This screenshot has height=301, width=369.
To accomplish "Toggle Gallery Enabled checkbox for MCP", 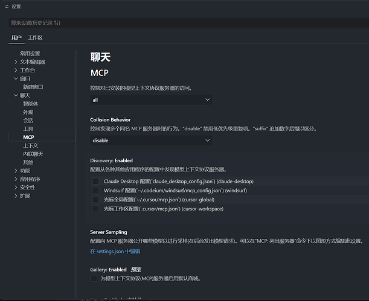I will point(94,279).
